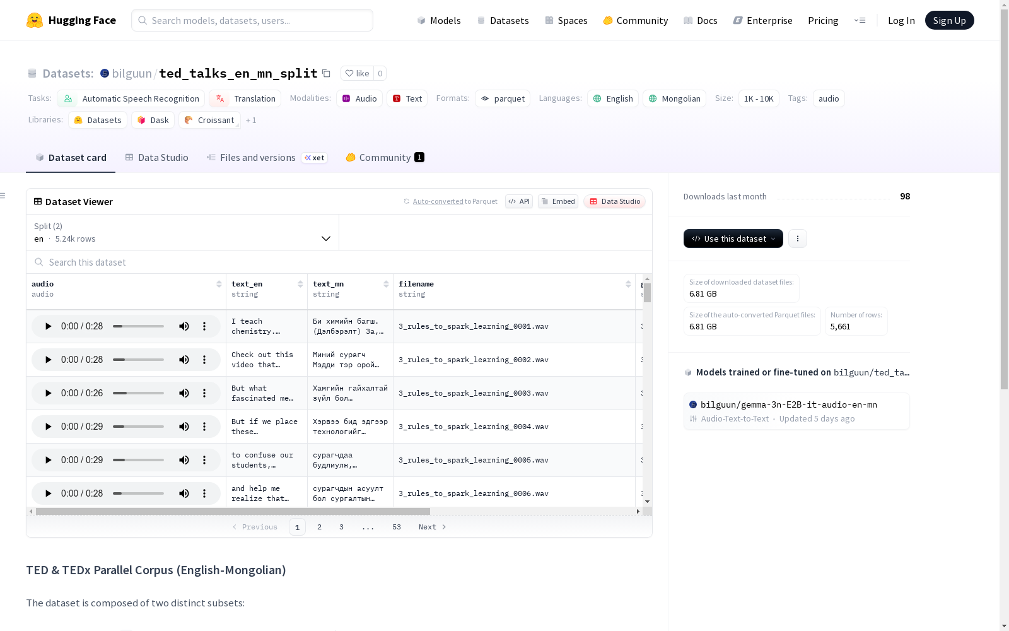1009x631 pixels.
Task: Sort by the text_mn column
Action: (386, 284)
